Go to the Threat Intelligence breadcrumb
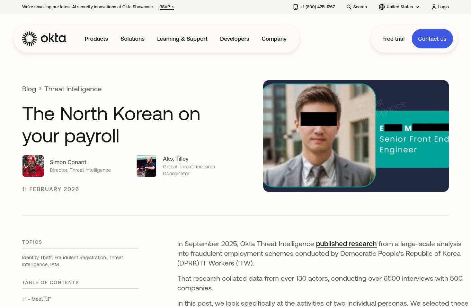471x307 pixels. coord(73,89)
